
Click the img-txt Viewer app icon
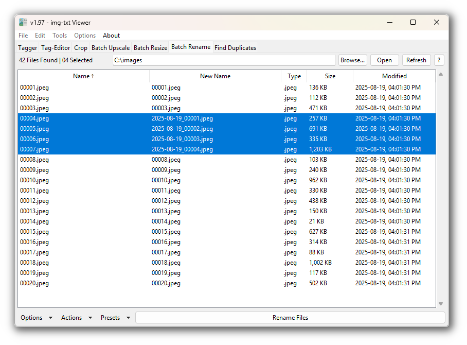coord(23,22)
